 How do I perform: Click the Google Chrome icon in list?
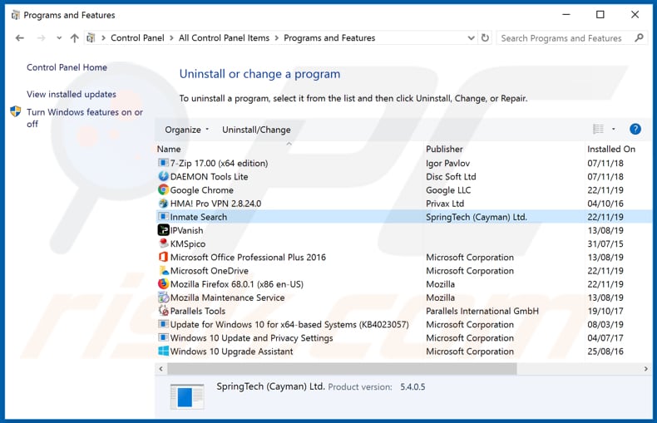point(163,189)
